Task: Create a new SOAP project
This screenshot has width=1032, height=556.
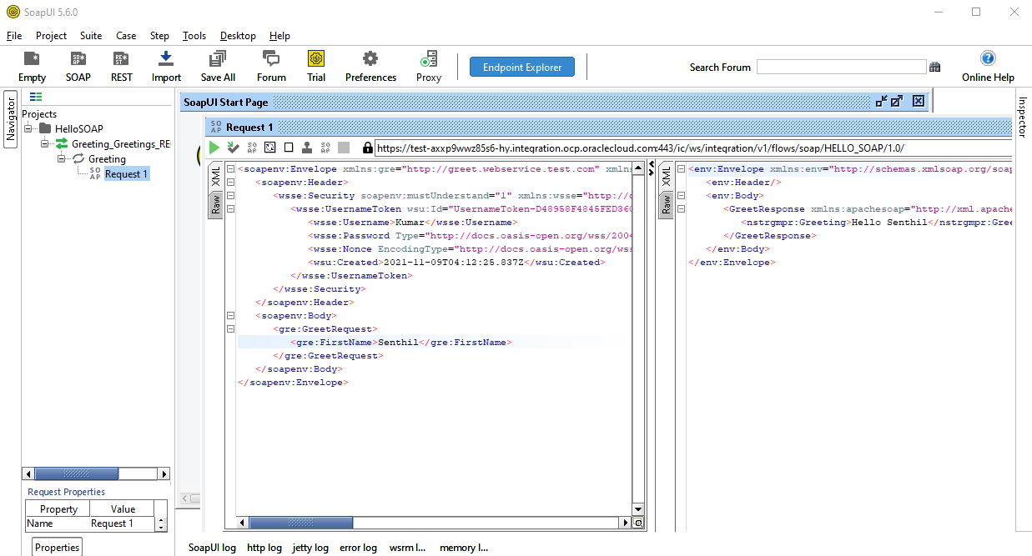Action: pos(78,59)
